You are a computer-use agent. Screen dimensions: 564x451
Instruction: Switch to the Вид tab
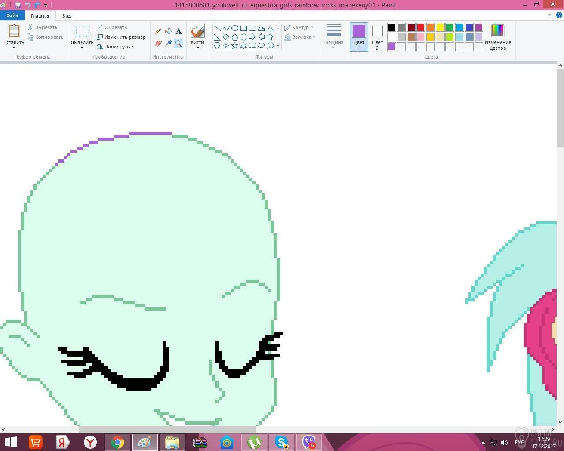[67, 16]
